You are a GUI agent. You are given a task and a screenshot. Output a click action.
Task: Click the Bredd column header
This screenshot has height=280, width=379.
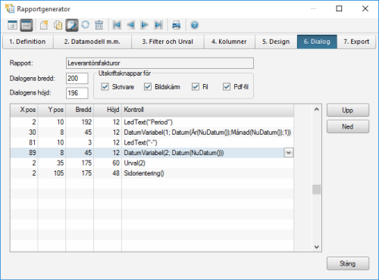[x=80, y=110]
